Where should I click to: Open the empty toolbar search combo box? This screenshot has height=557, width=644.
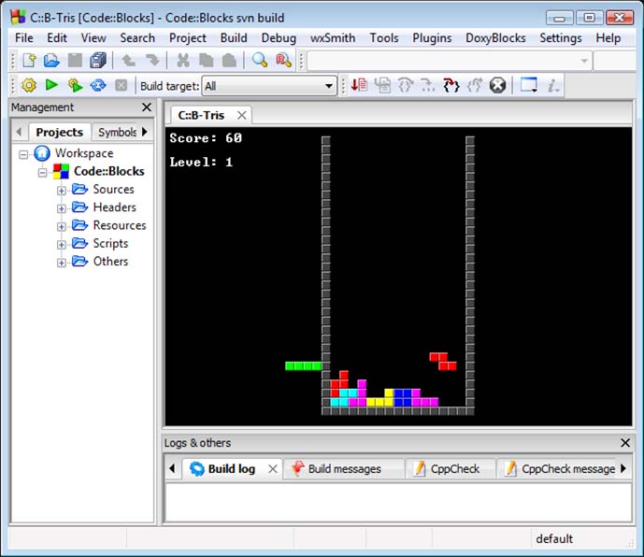click(x=450, y=61)
